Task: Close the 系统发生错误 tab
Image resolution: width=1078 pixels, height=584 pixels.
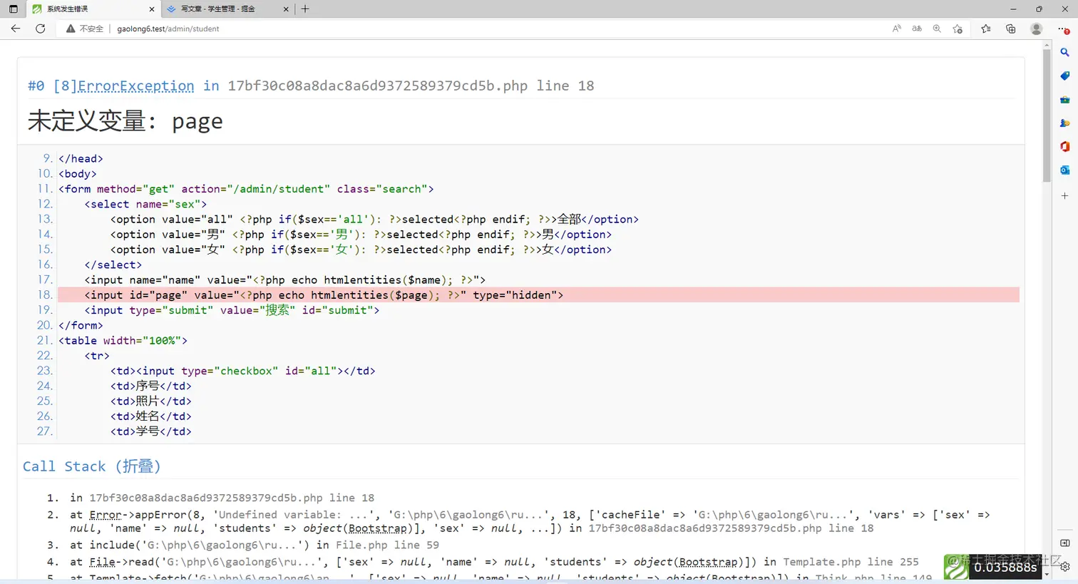Action: point(152,9)
